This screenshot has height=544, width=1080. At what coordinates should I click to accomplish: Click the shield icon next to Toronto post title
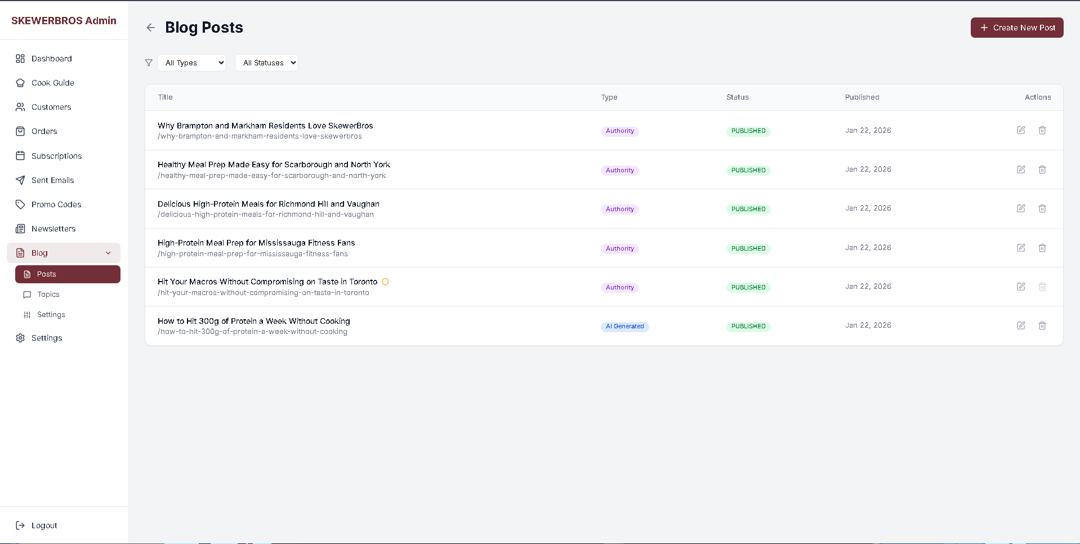click(x=385, y=282)
